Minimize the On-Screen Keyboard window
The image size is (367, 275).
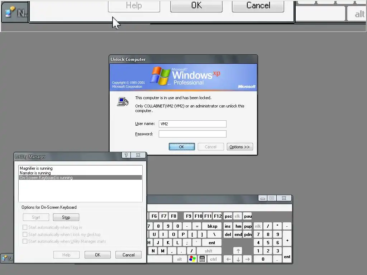[x=263, y=198]
